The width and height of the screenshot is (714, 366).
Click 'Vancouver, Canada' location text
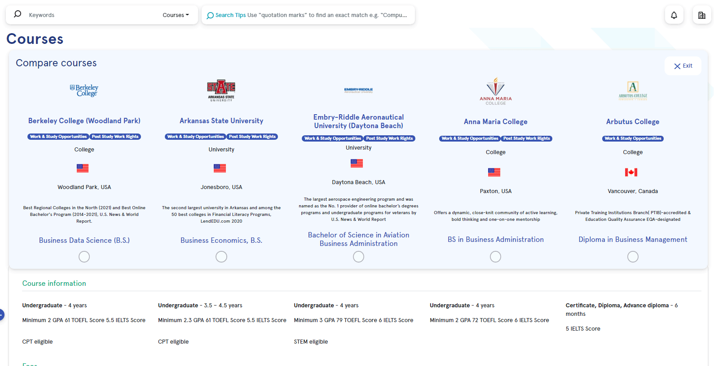coord(633,191)
